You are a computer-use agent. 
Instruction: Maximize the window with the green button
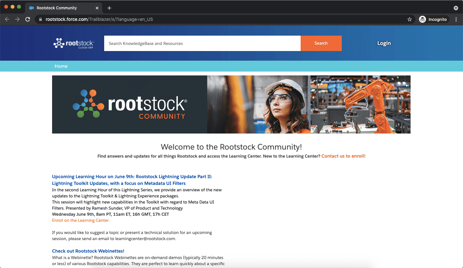point(19,7)
